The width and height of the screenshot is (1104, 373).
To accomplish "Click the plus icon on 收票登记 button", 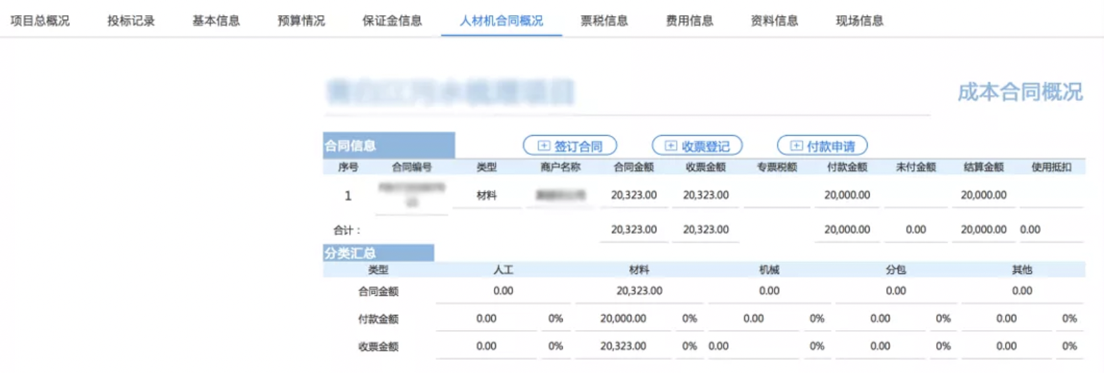I will click(x=670, y=146).
